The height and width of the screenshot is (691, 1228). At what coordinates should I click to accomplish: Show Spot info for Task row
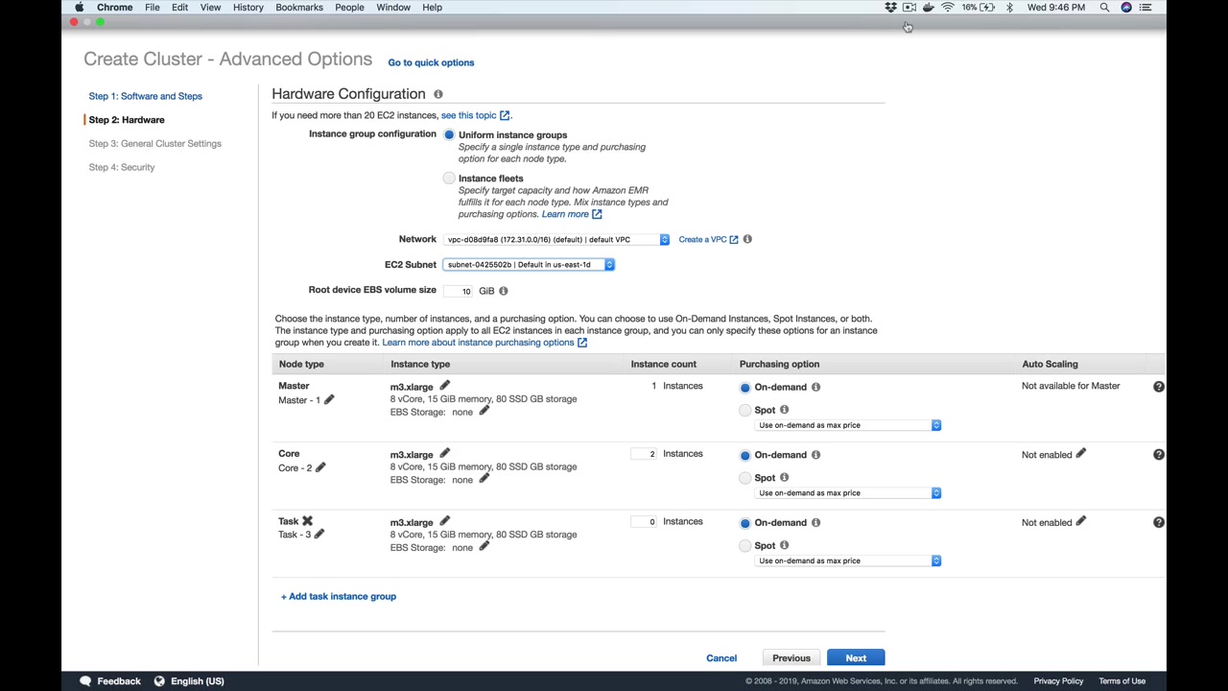click(784, 545)
